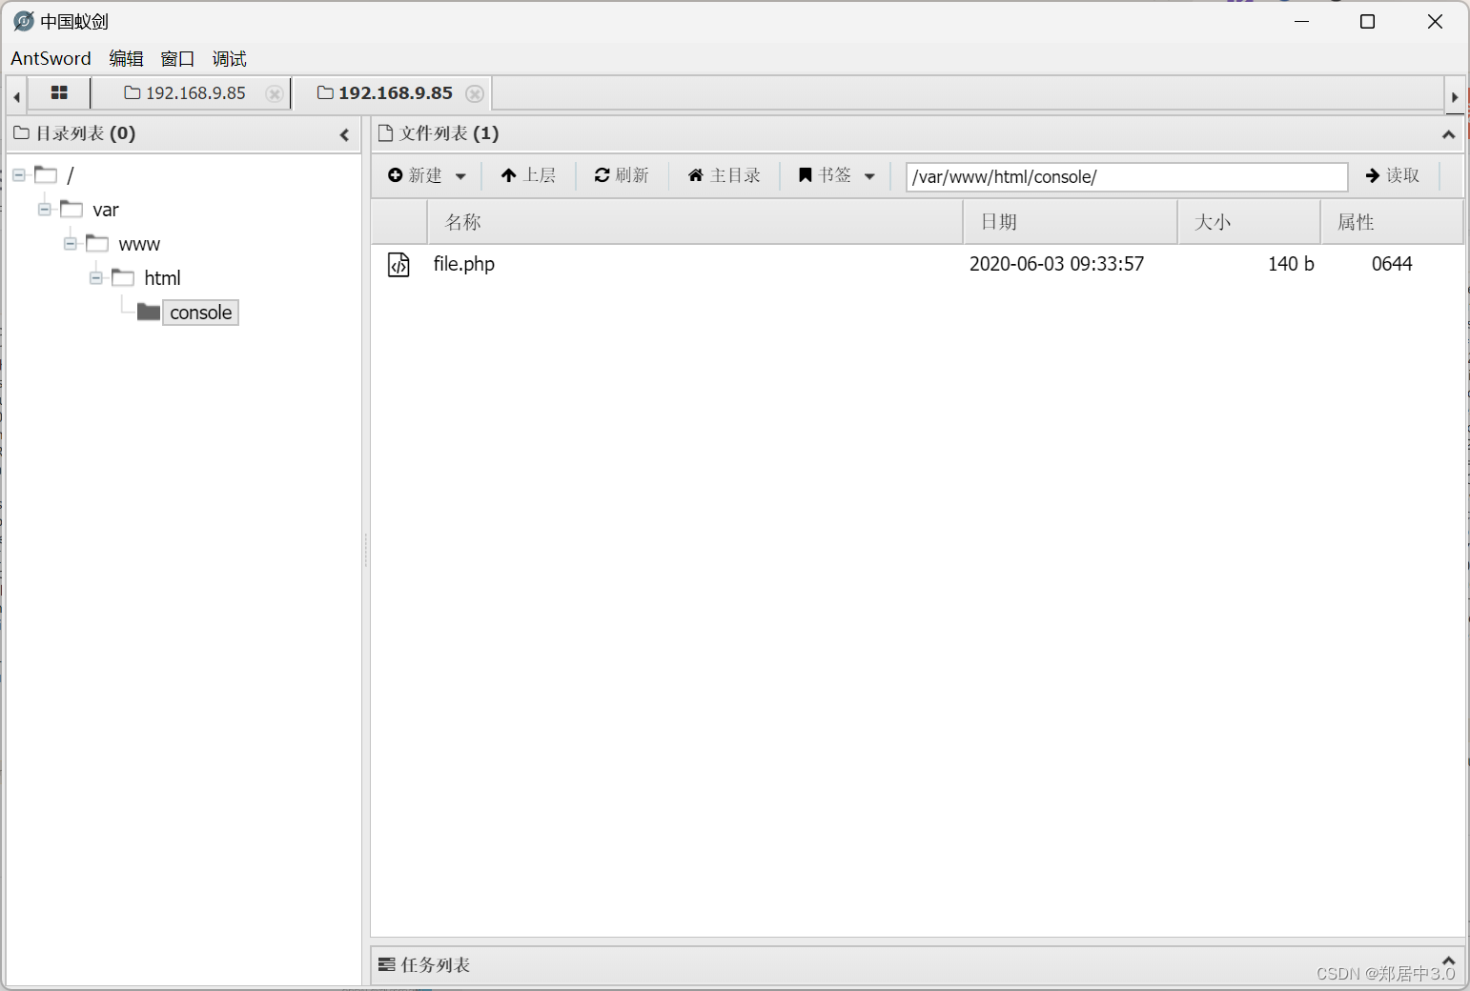The width and height of the screenshot is (1470, 991).
Task: Click the permission value 0644
Action: [x=1392, y=264]
